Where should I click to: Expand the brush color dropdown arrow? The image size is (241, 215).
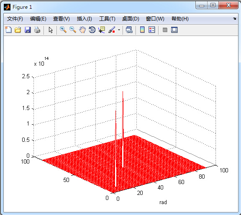119,30
